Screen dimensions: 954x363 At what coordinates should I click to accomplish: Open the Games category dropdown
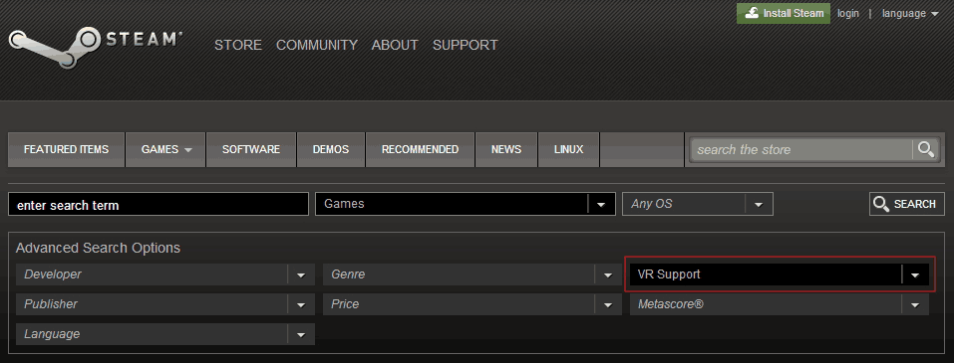coord(466,204)
